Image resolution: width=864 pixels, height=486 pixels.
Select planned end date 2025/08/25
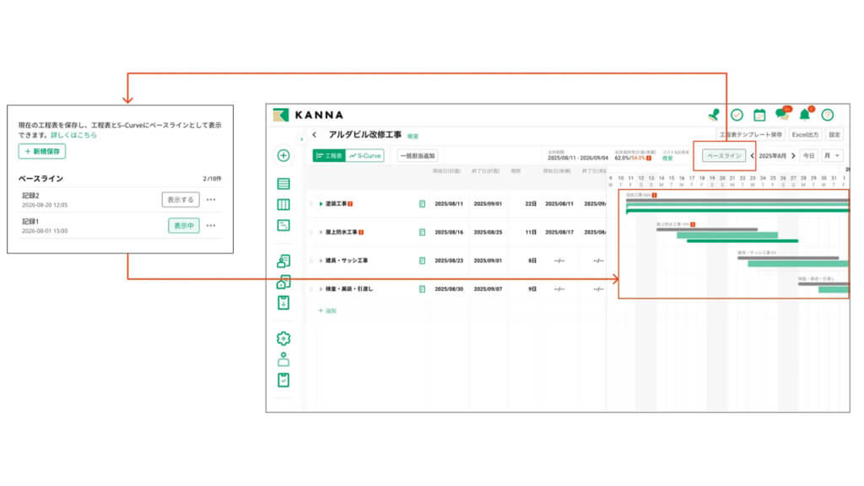488,233
